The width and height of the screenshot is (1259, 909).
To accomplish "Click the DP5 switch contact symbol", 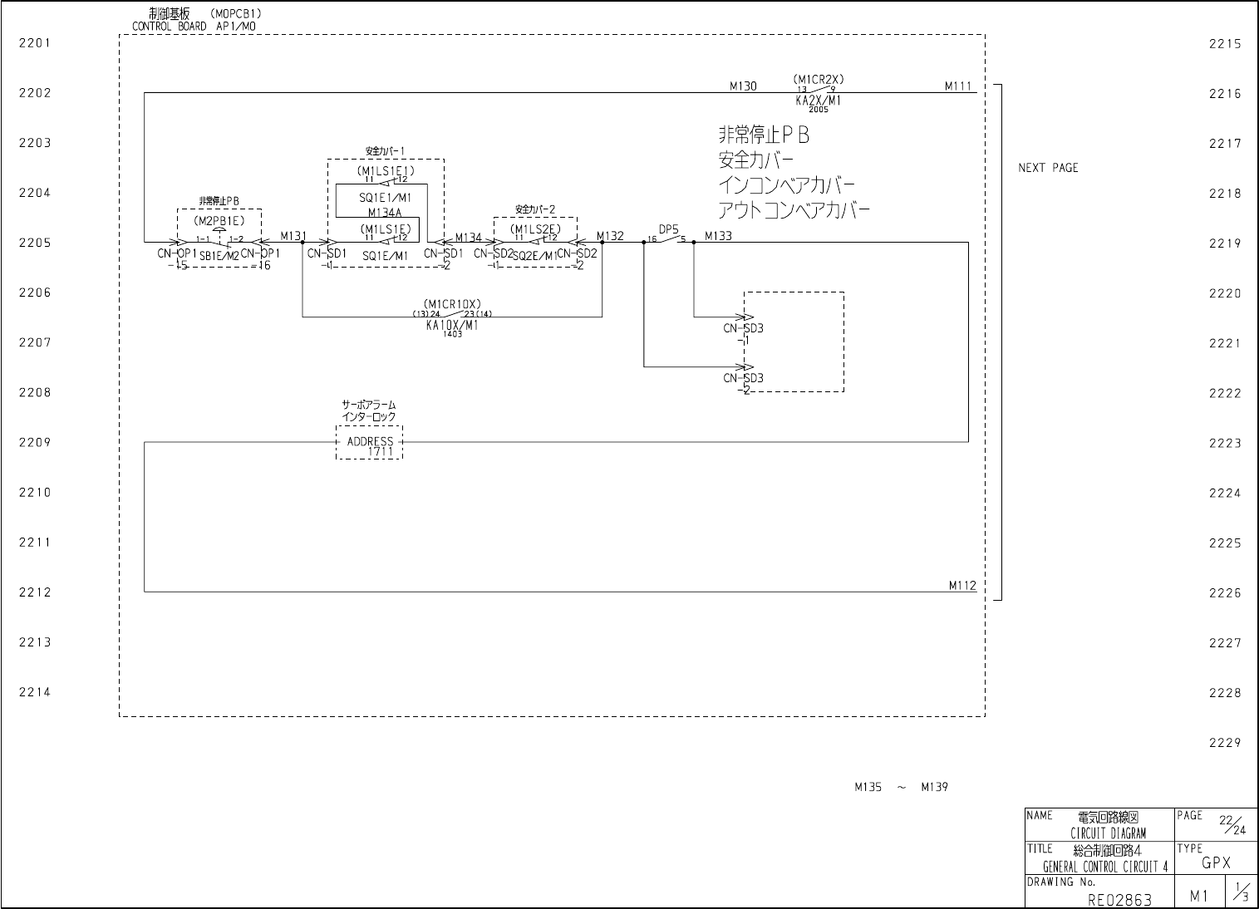I will 667,238.
